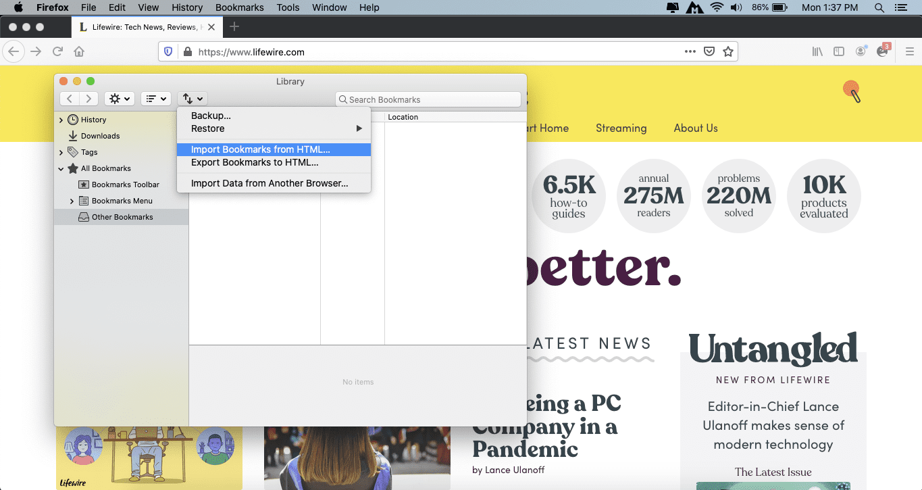
Task: Click the Search Bookmarks field
Action: pyautogui.click(x=428, y=99)
